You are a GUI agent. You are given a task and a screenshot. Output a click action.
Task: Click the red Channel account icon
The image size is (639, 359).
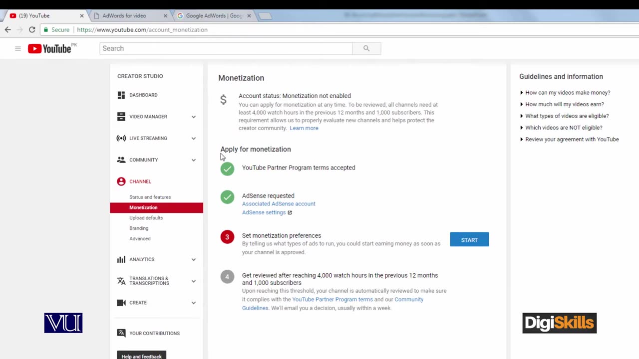pos(121,181)
